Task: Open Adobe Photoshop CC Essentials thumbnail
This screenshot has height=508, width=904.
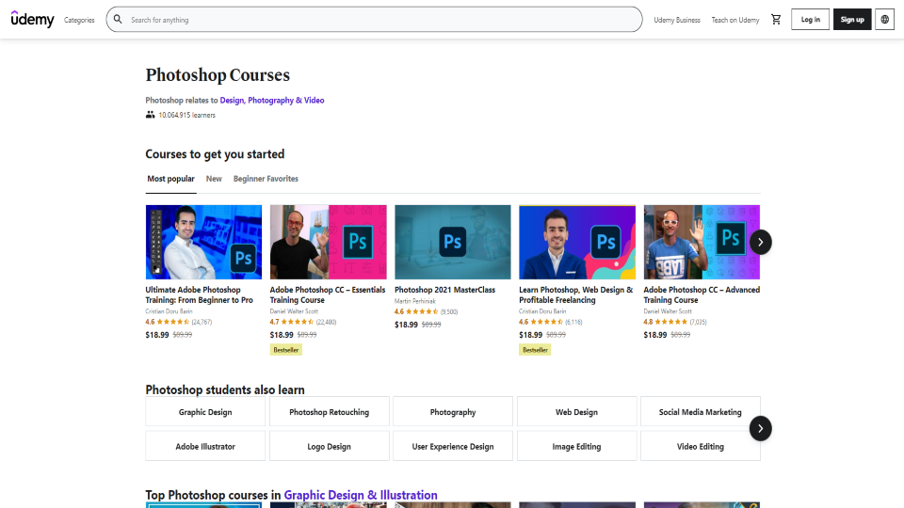Action: (328, 242)
